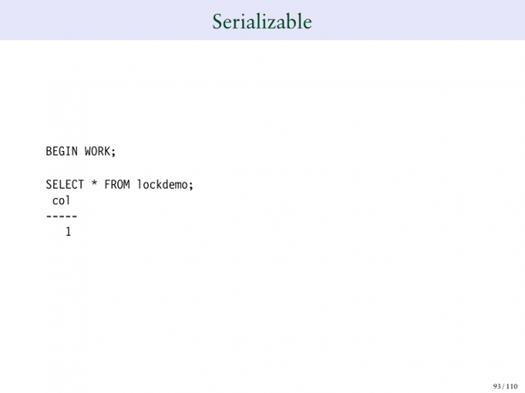525x393 pixels.
Task: Click the slide title Serializable
Action: (x=262, y=21)
